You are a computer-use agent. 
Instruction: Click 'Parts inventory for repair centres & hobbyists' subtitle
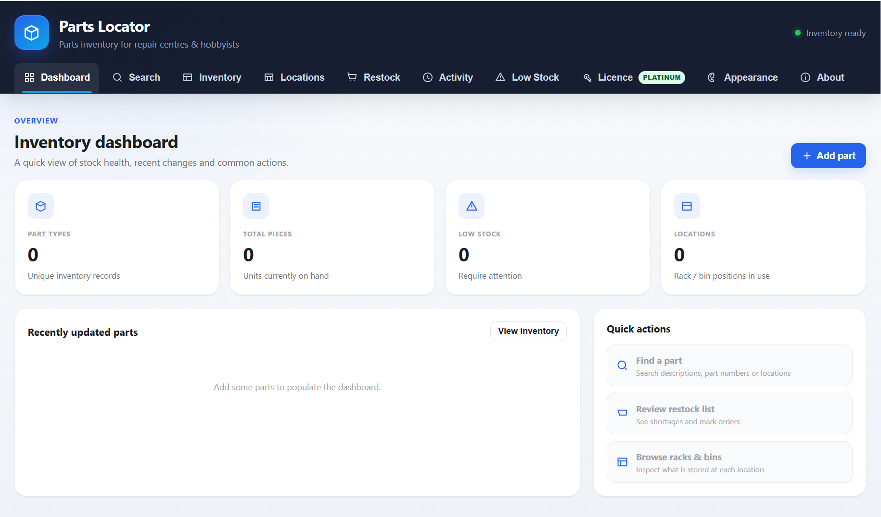click(x=149, y=44)
